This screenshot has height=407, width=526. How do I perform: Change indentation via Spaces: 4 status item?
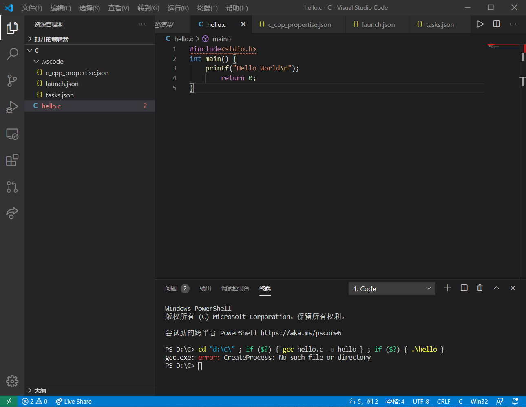pyautogui.click(x=395, y=401)
